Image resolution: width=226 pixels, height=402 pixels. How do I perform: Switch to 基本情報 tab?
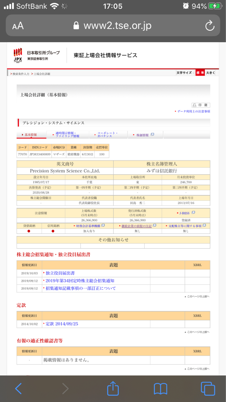[30, 135]
